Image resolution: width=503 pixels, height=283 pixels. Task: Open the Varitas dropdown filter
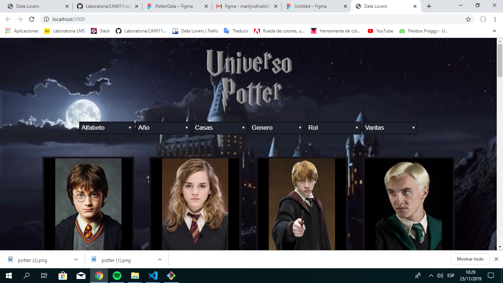coord(390,128)
